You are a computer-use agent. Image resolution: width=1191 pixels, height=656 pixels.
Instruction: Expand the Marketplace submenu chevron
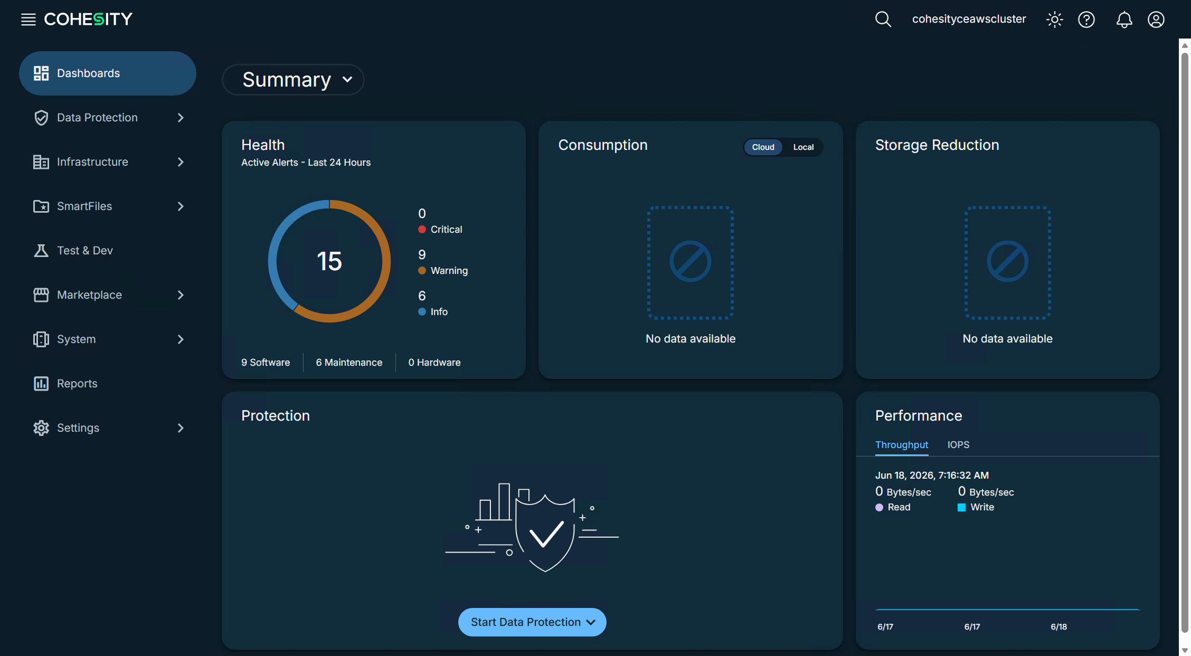181,295
